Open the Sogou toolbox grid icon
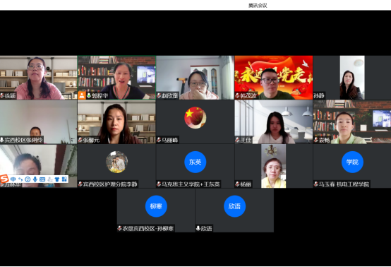This screenshot has width=391, height=267. tap(64, 179)
